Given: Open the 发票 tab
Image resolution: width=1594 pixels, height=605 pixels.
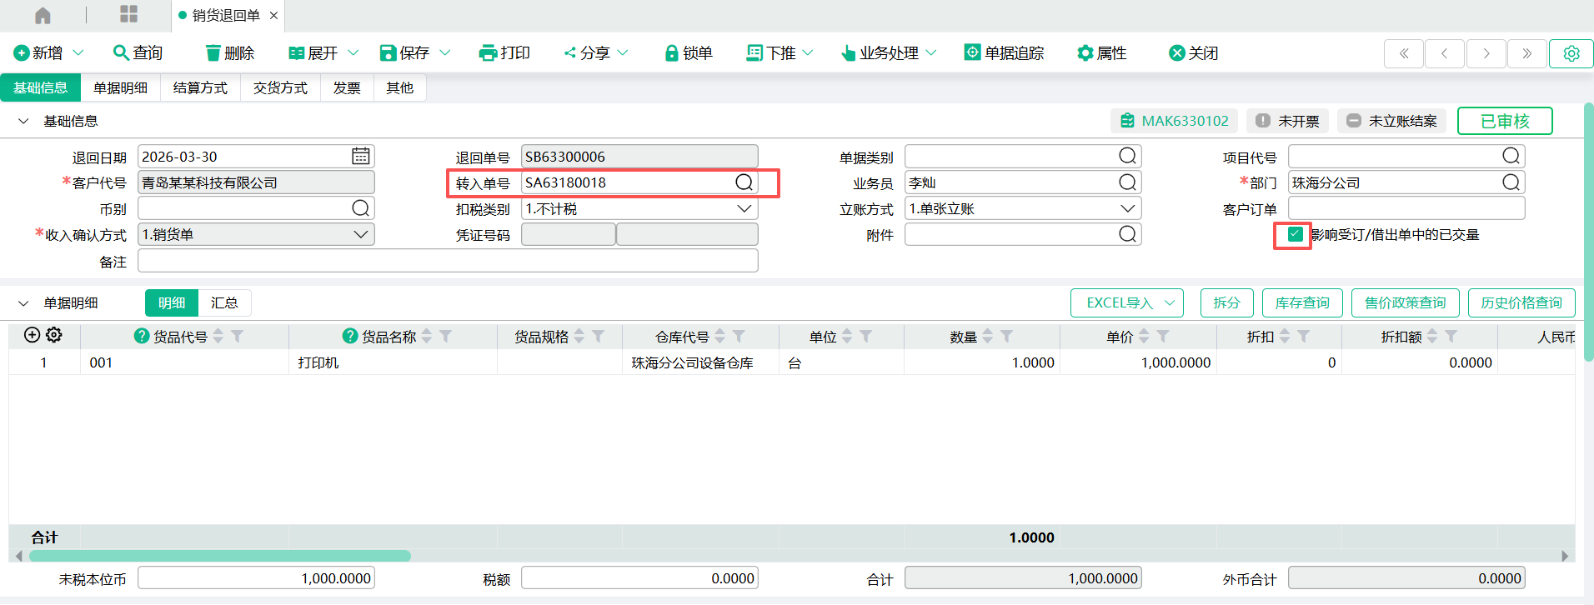Looking at the screenshot, I should point(347,88).
